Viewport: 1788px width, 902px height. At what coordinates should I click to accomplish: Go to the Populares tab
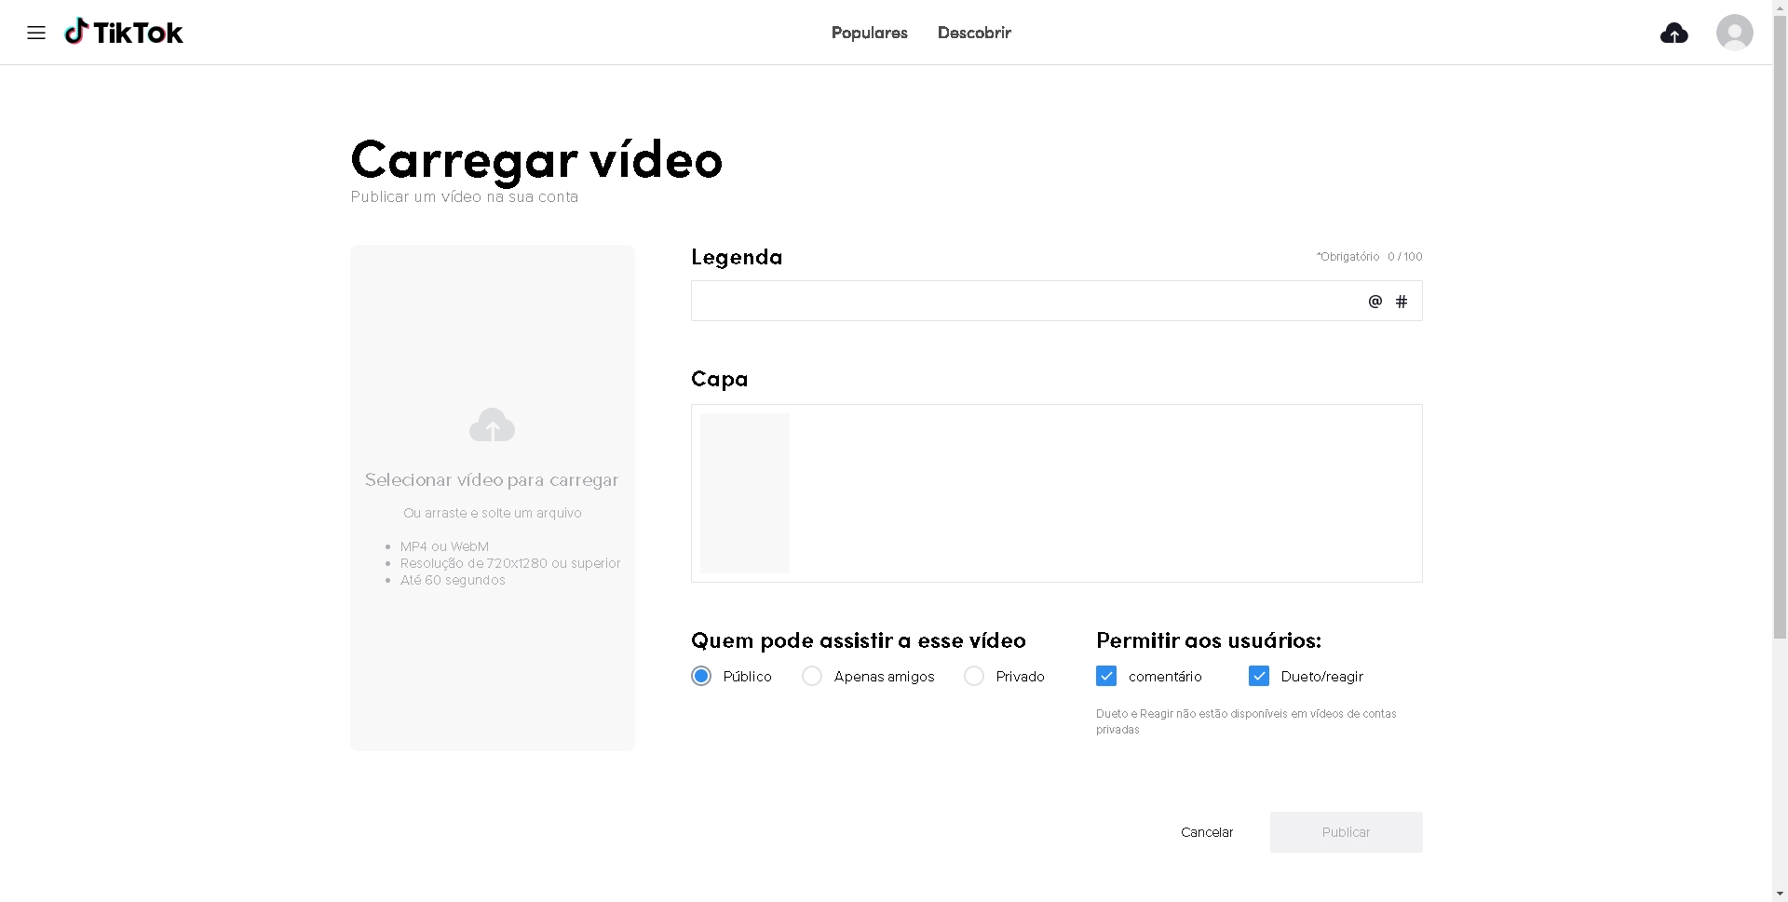869,33
